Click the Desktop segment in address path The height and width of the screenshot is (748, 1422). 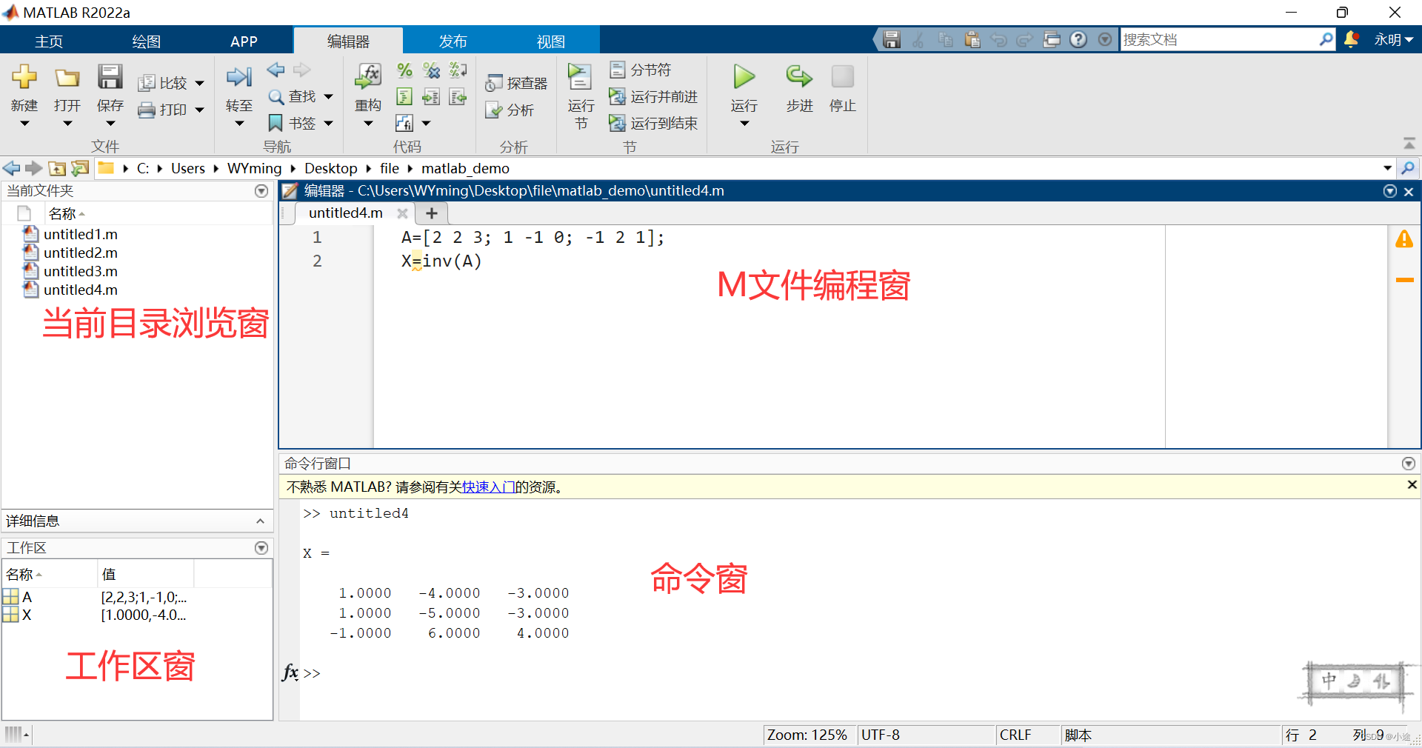click(x=330, y=168)
